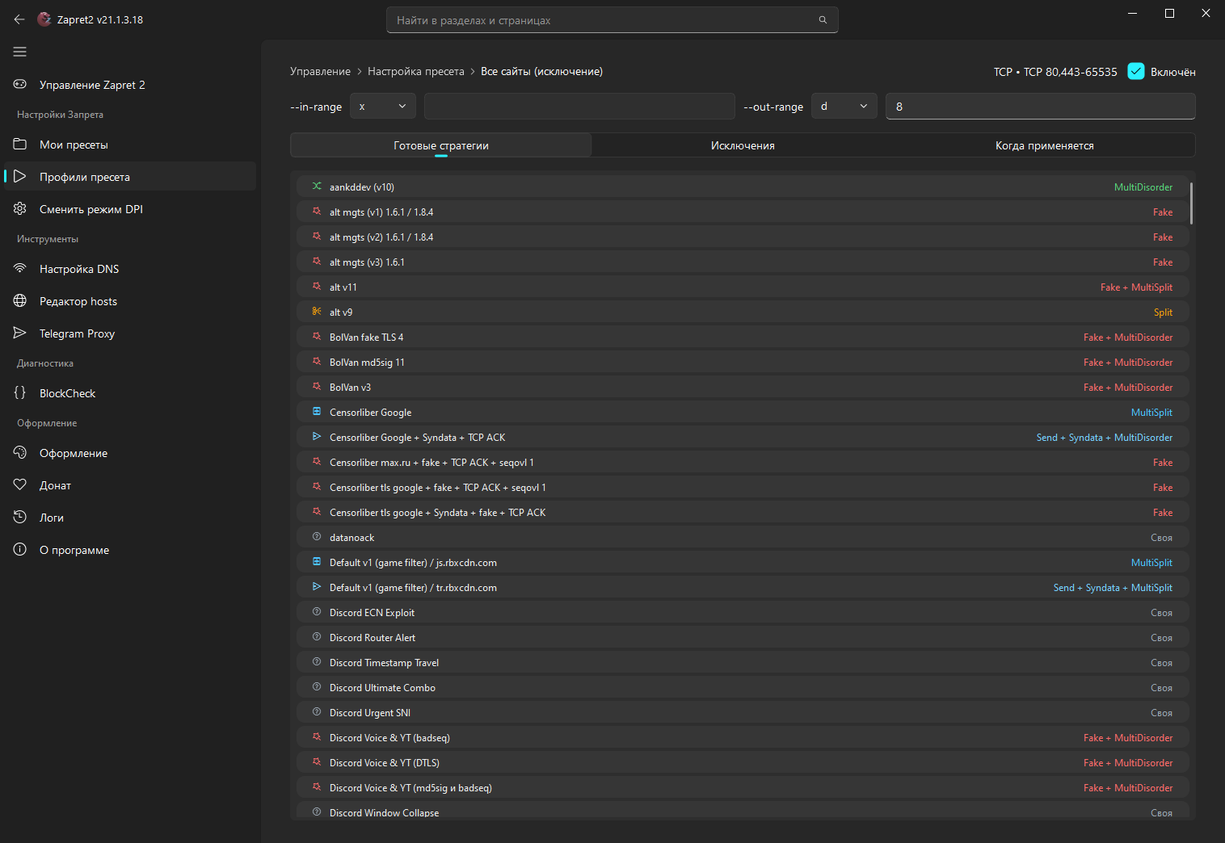Click the Zapret2 app logo icon

coord(44,19)
